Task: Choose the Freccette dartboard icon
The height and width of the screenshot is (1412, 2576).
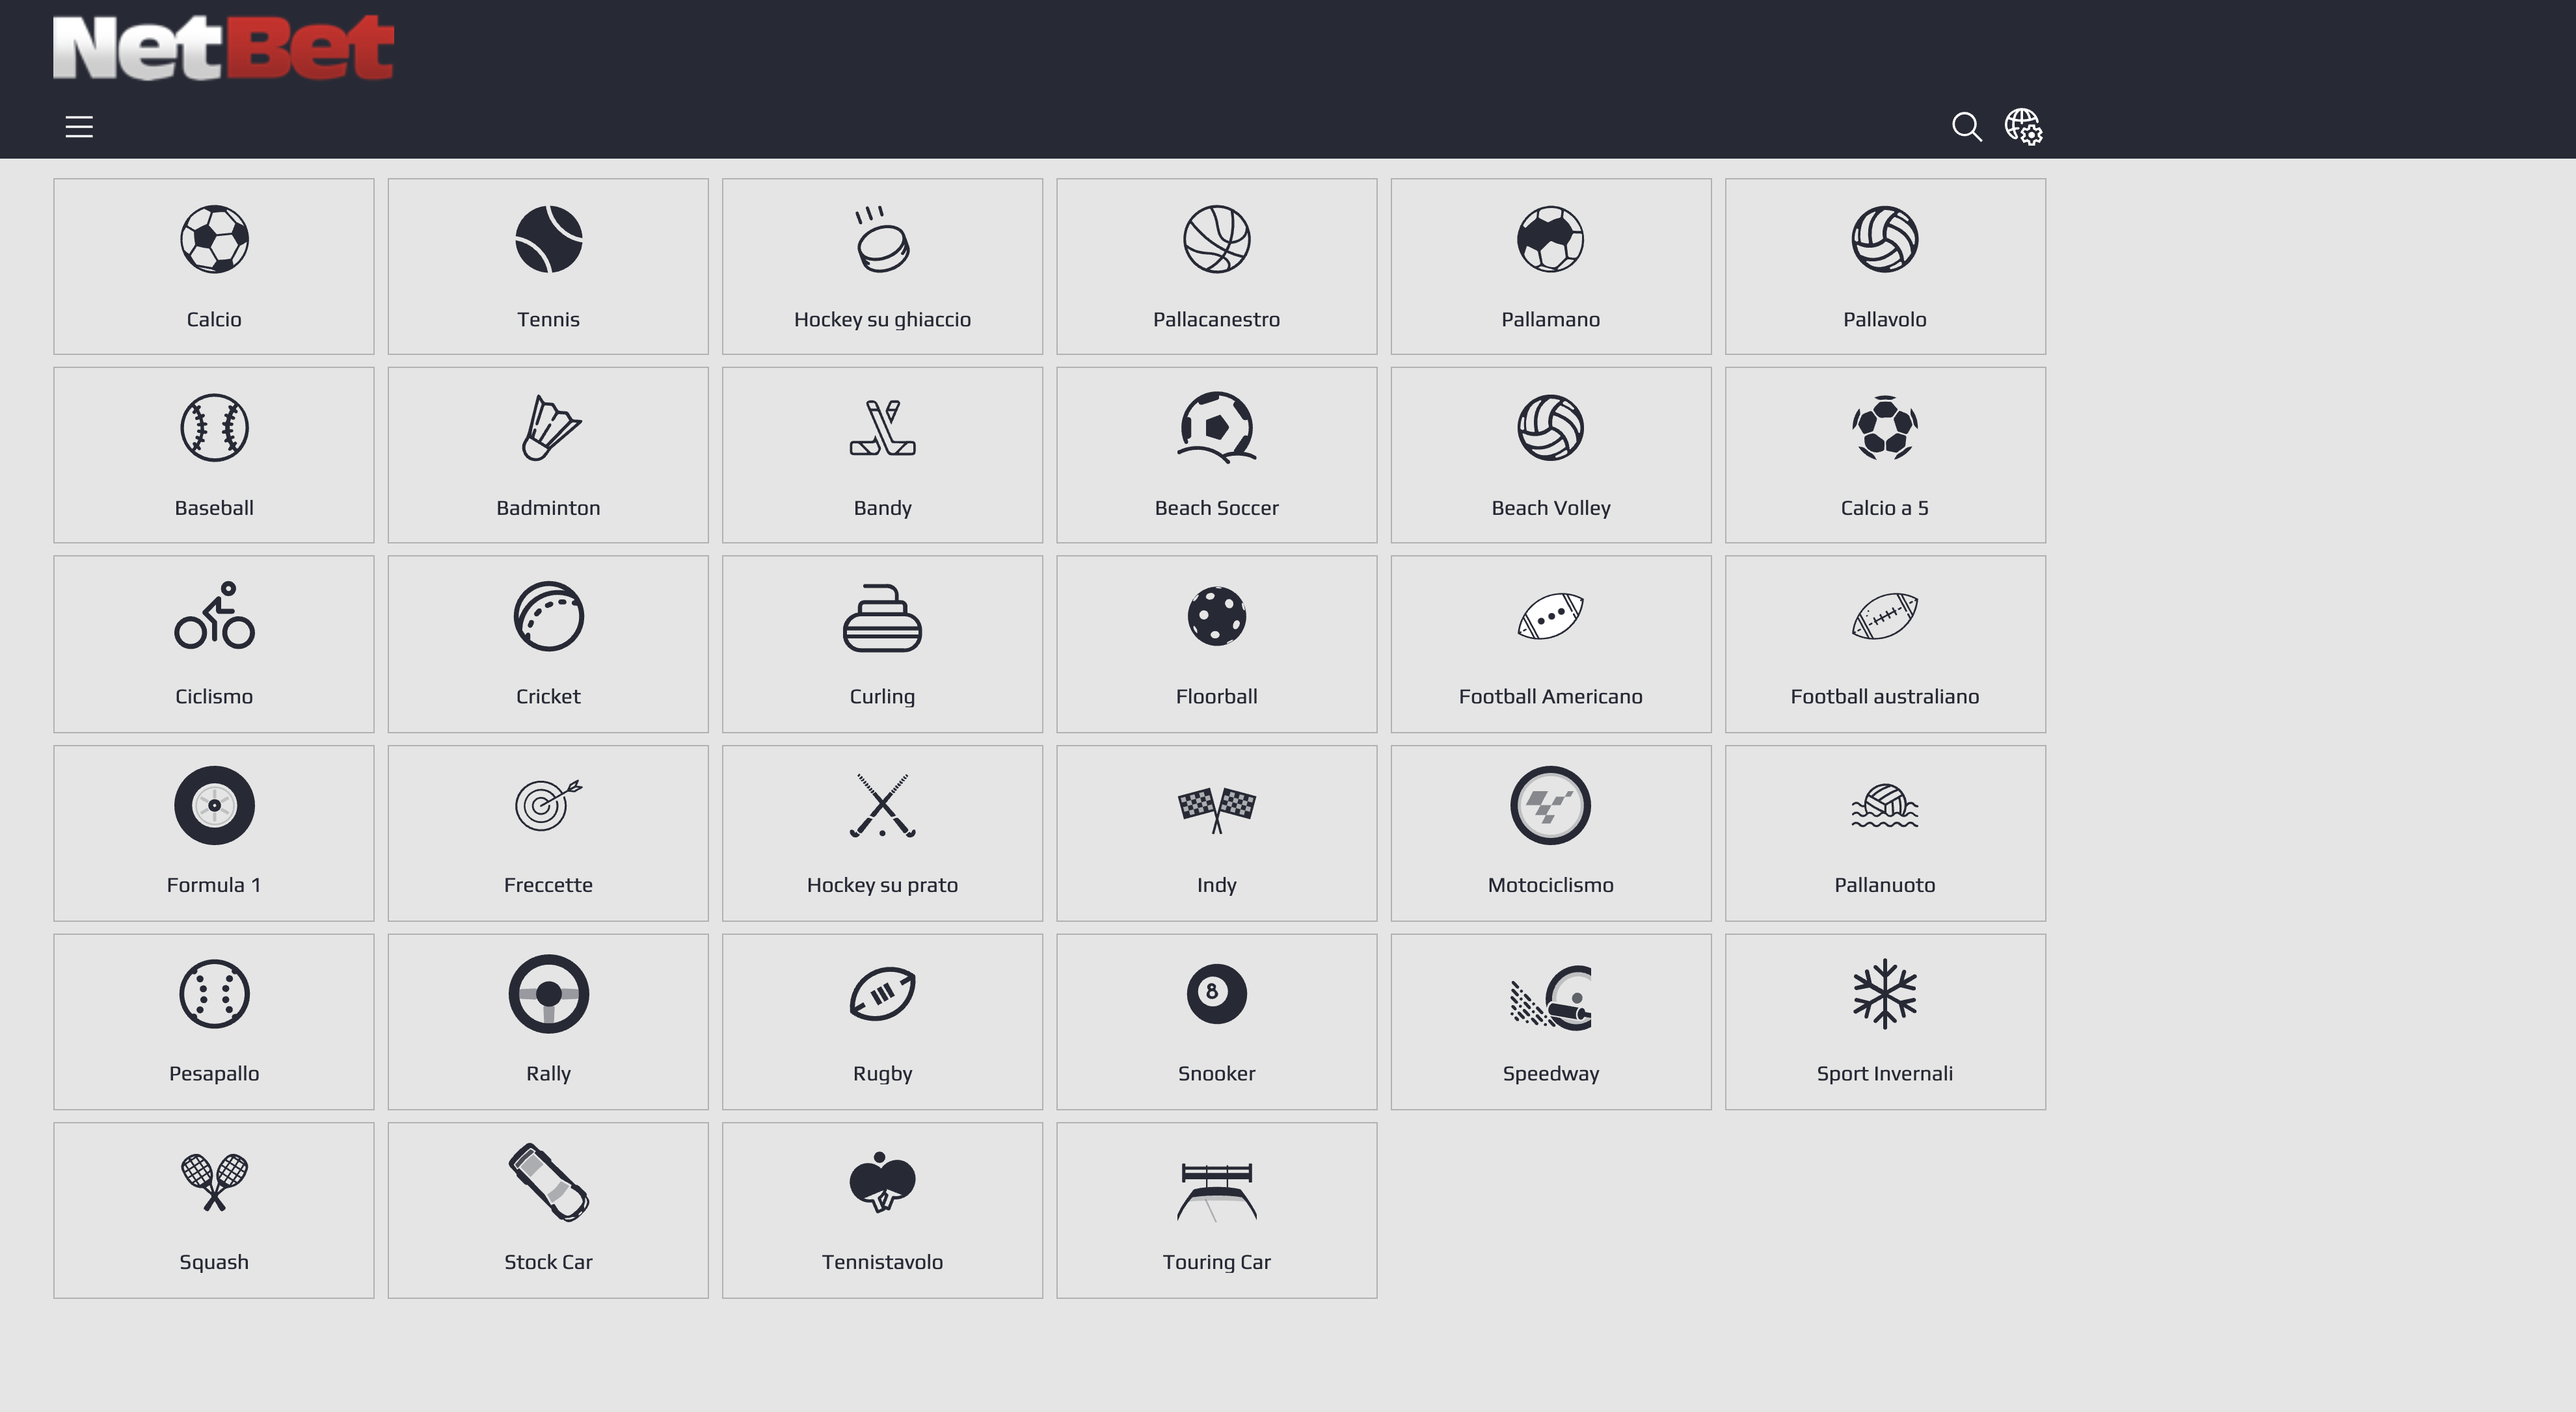Action: pyautogui.click(x=548, y=805)
